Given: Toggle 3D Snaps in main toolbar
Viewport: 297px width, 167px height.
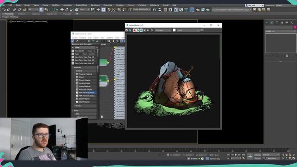Looking at the screenshot, I should pos(109,9).
